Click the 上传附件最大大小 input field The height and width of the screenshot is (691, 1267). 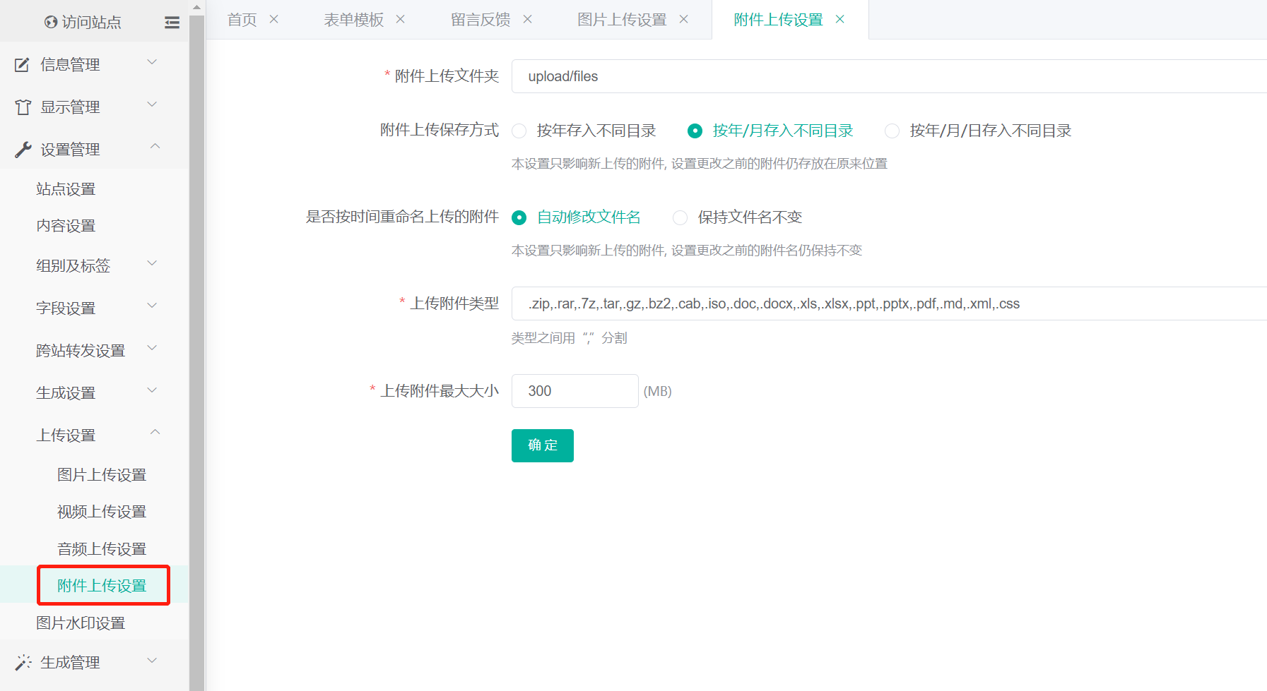pyautogui.click(x=574, y=391)
